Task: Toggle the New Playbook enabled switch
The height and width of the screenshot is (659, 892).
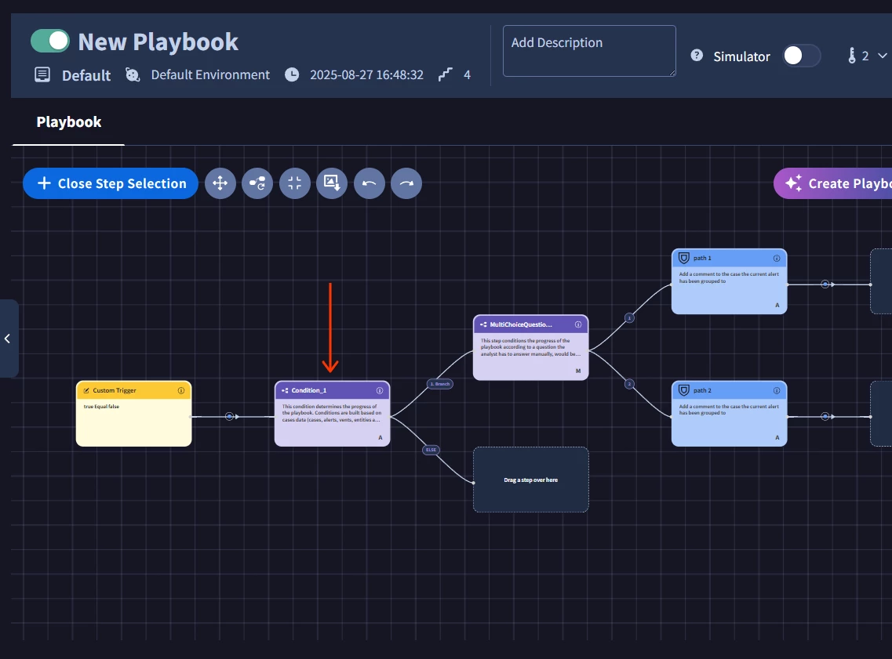Action: click(50, 41)
